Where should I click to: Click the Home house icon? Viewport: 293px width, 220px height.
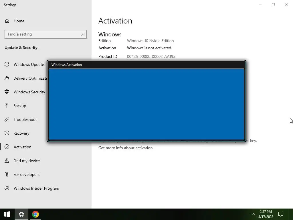[7, 21]
